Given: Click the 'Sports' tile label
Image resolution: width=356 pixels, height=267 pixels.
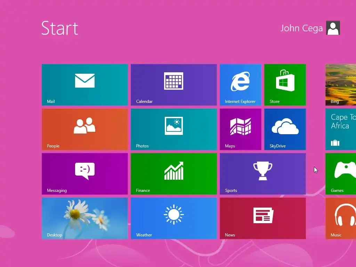Looking at the screenshot, I should 231,191.
